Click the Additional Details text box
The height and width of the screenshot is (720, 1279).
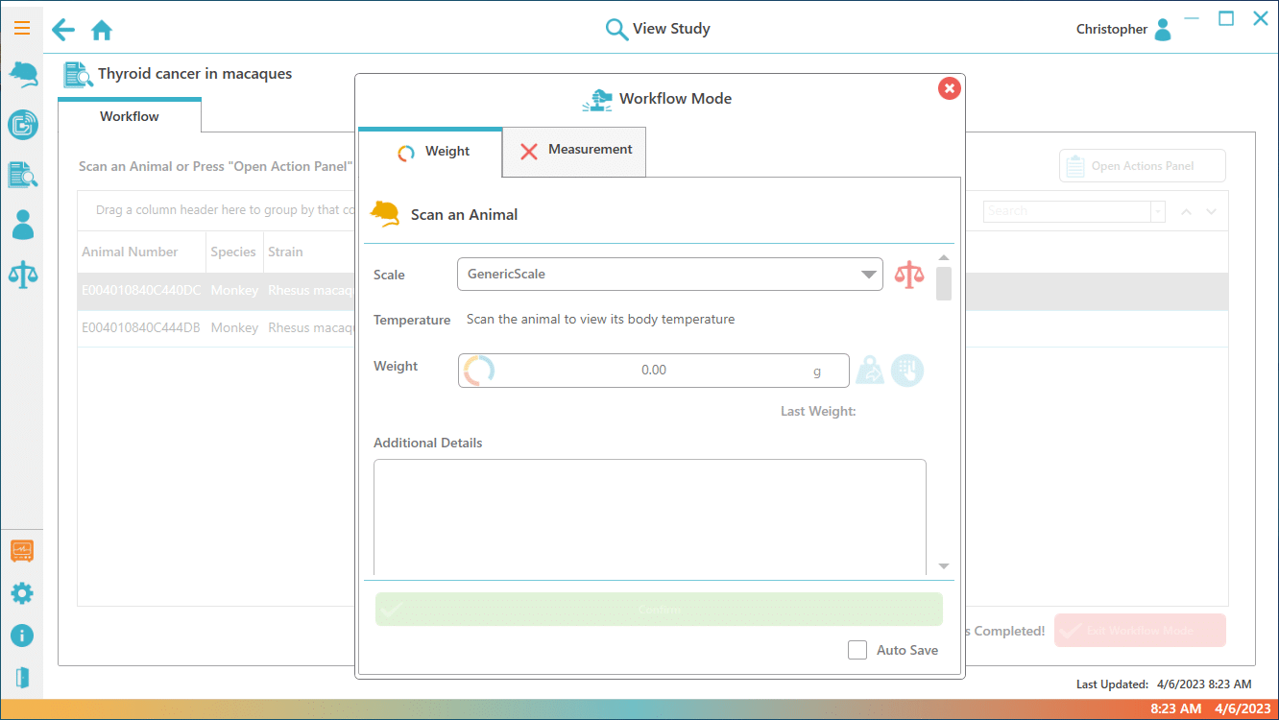pos(649,516)
